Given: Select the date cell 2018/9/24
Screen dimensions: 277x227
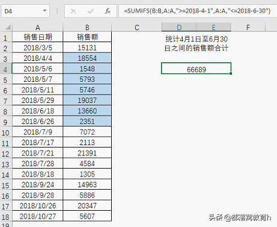Looking at the screenshot, I should point(38,185).
